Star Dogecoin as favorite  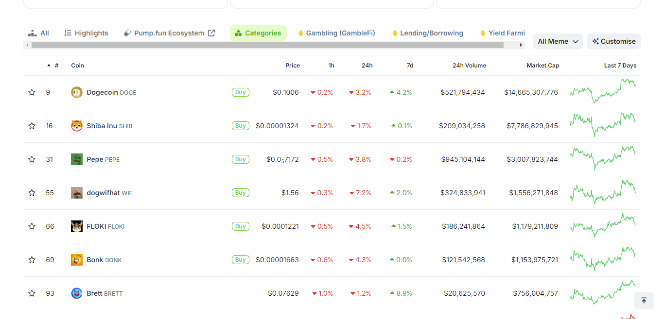point(32,92)
